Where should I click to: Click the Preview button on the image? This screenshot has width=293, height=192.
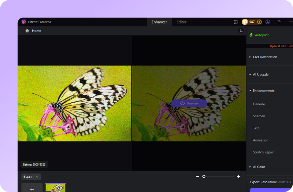tap(189, 103)
